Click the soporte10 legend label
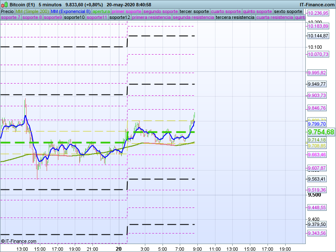 74,18
